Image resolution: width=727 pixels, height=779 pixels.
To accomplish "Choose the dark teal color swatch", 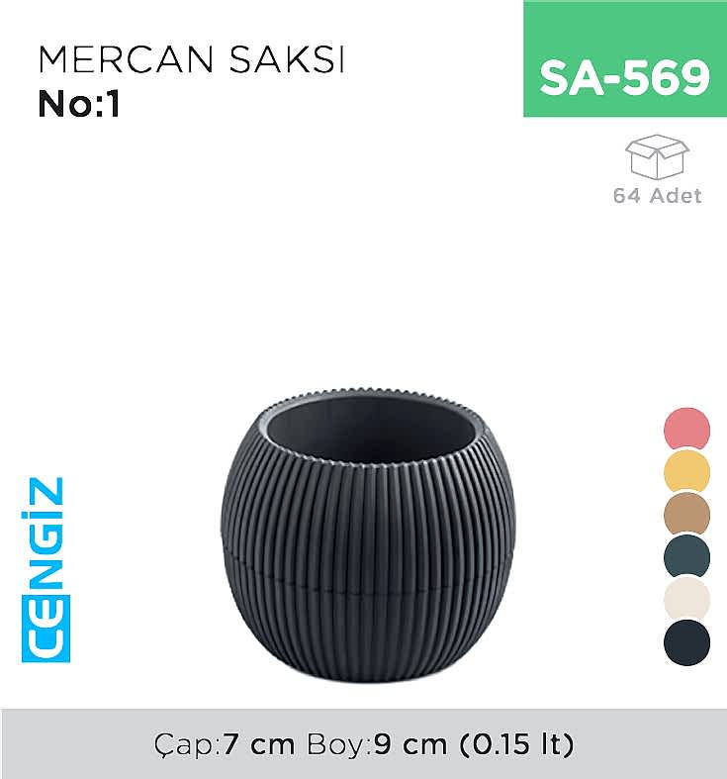I will [x=686, y=556].
